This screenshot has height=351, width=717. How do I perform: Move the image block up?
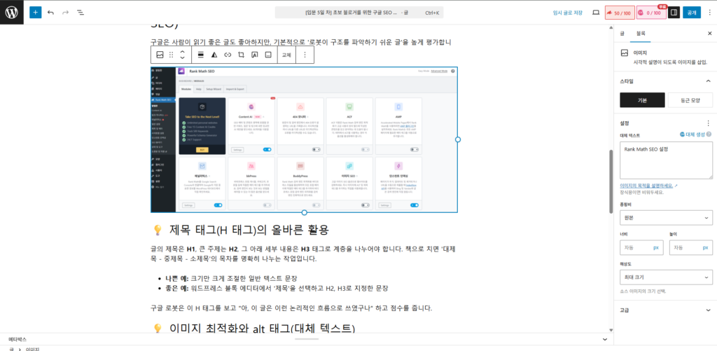[183, 52]
